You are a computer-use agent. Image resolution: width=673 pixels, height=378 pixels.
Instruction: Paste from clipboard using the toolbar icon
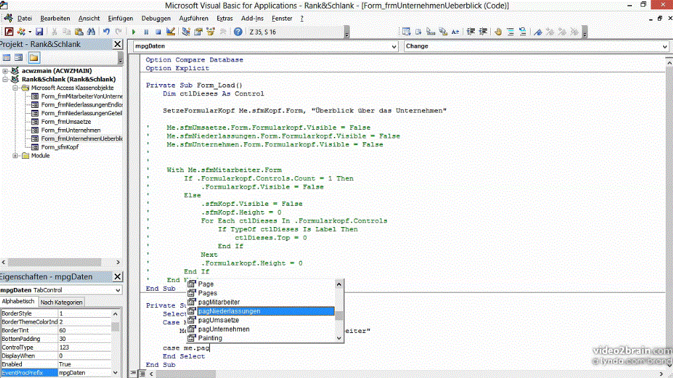coord(79,32)
